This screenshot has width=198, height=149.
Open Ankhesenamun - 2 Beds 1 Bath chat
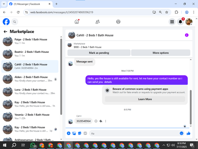[30, 139]
